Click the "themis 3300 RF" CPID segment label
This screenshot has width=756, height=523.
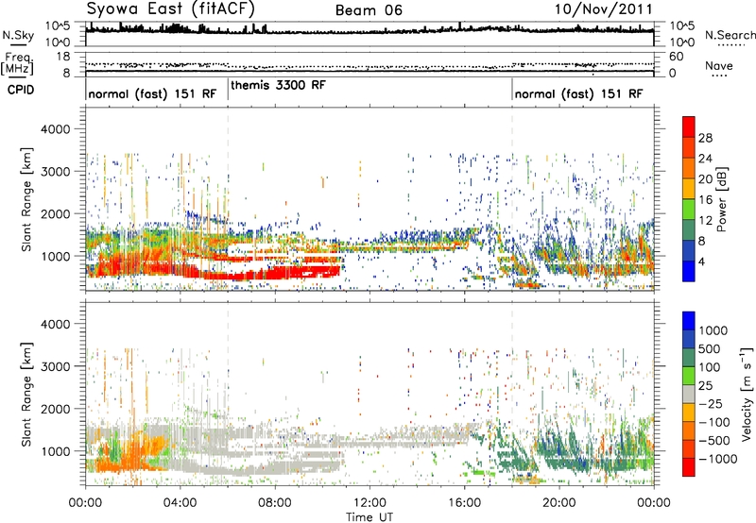tap(278, 85)
